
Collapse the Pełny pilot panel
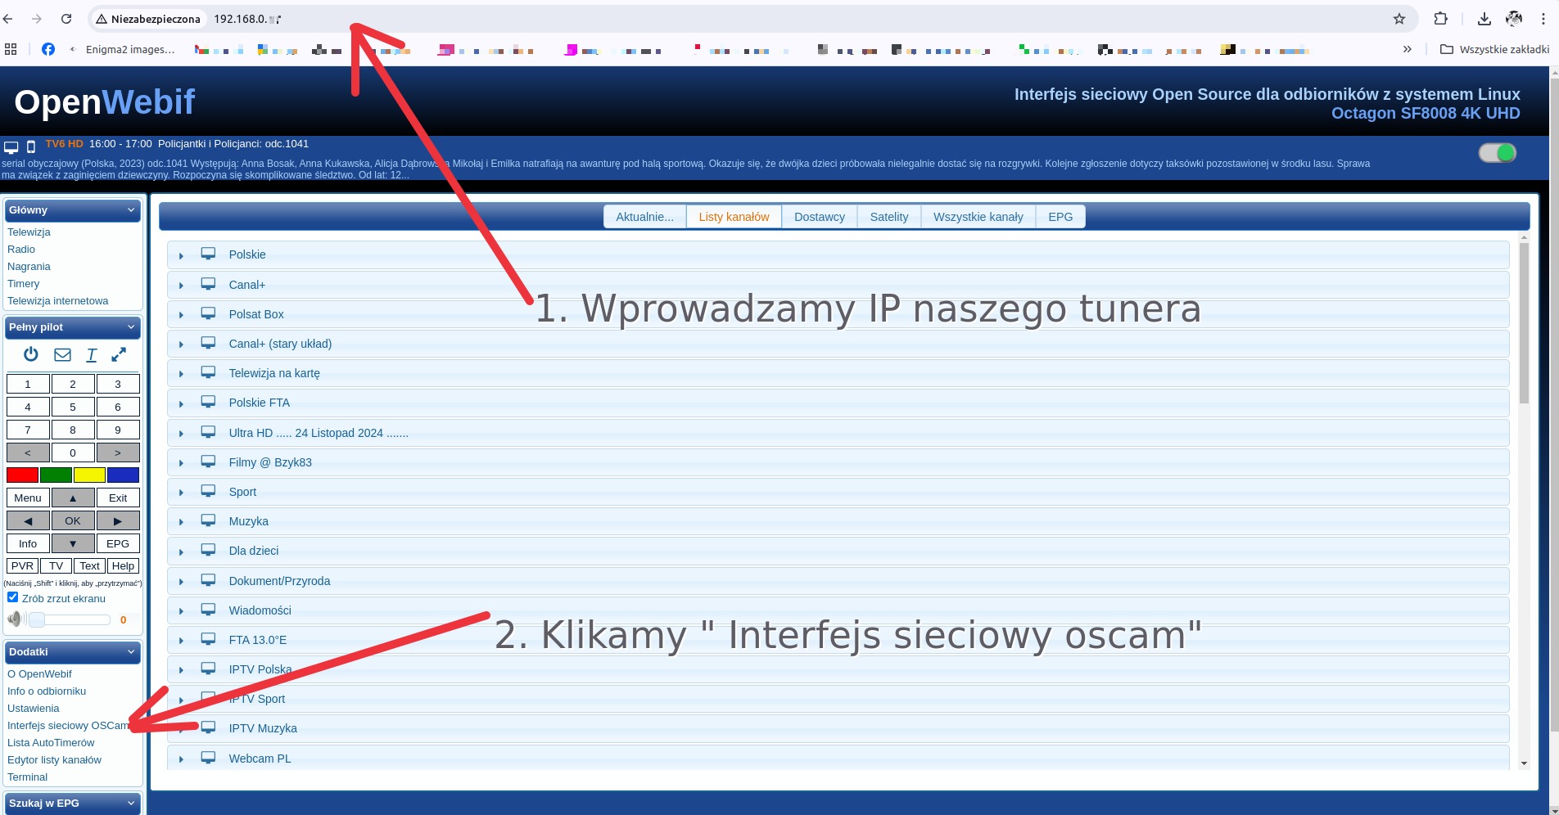tap(131, 327)
